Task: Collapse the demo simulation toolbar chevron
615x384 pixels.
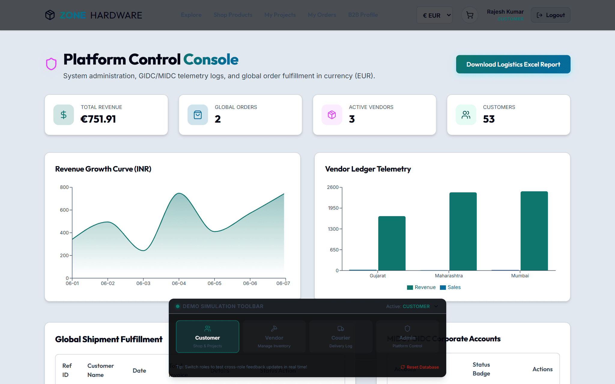Action: [436, 306]
